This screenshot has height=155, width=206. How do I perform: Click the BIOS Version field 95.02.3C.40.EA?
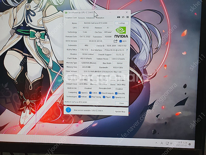point(96,41)
